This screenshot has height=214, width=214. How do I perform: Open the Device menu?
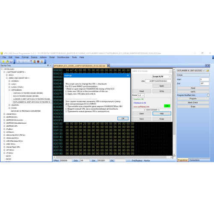pyautogui.click(x=34, y=57)
